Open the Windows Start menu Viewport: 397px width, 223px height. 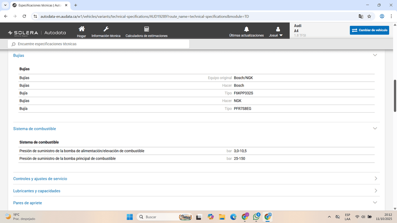tap(129, 217)
